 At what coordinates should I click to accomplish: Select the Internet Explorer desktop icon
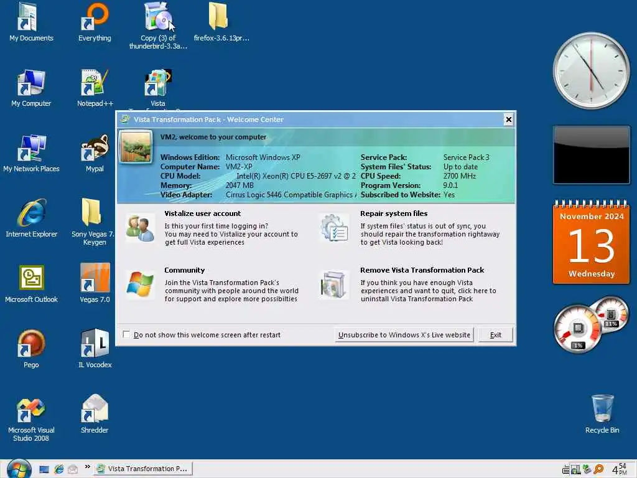pos(31,218)
